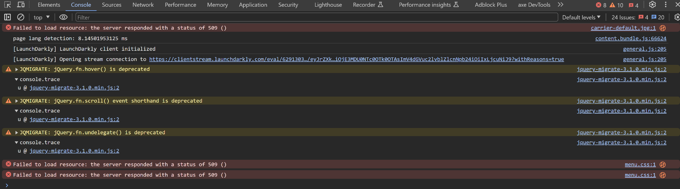Expand the jQuery.fn.undelegate() deprecated warning
The height and width of the screenshot is (189, 680).
click(17, 133)
